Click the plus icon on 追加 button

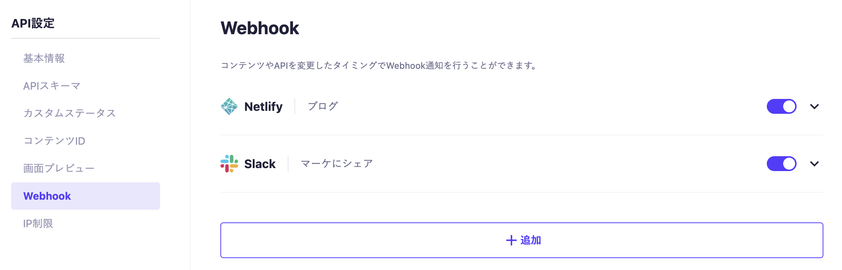point(511,240)
